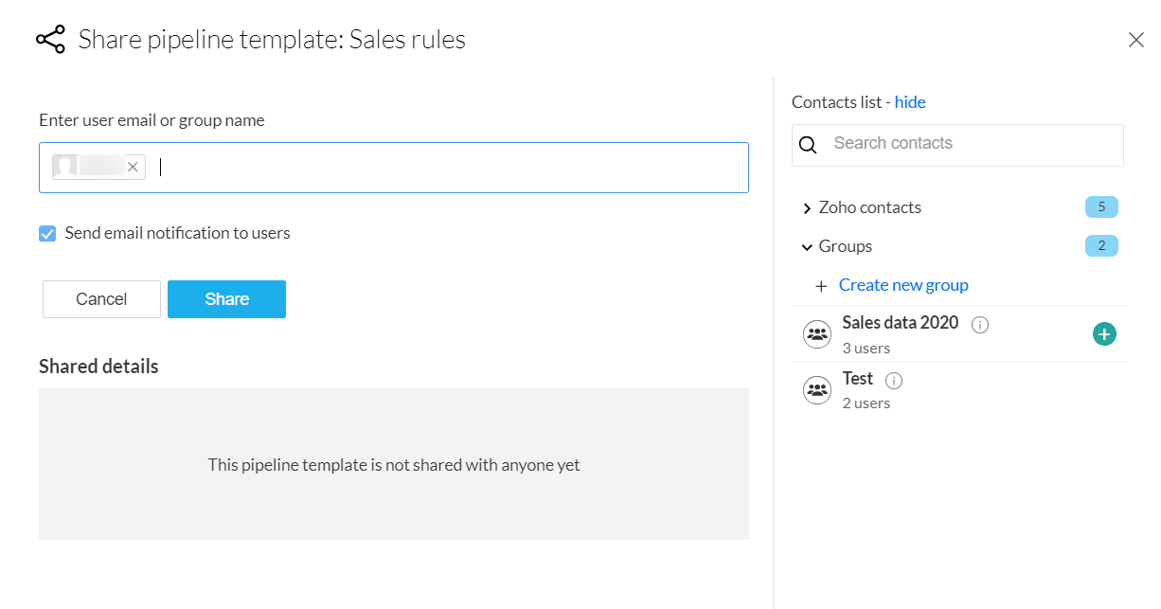Collapse the Groups section
Screen dimensions: 1161x609
[x=807, y=247]
